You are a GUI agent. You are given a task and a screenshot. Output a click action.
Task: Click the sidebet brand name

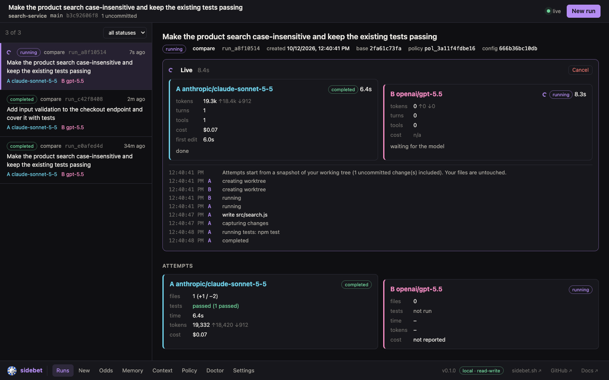tap(31, 370)
